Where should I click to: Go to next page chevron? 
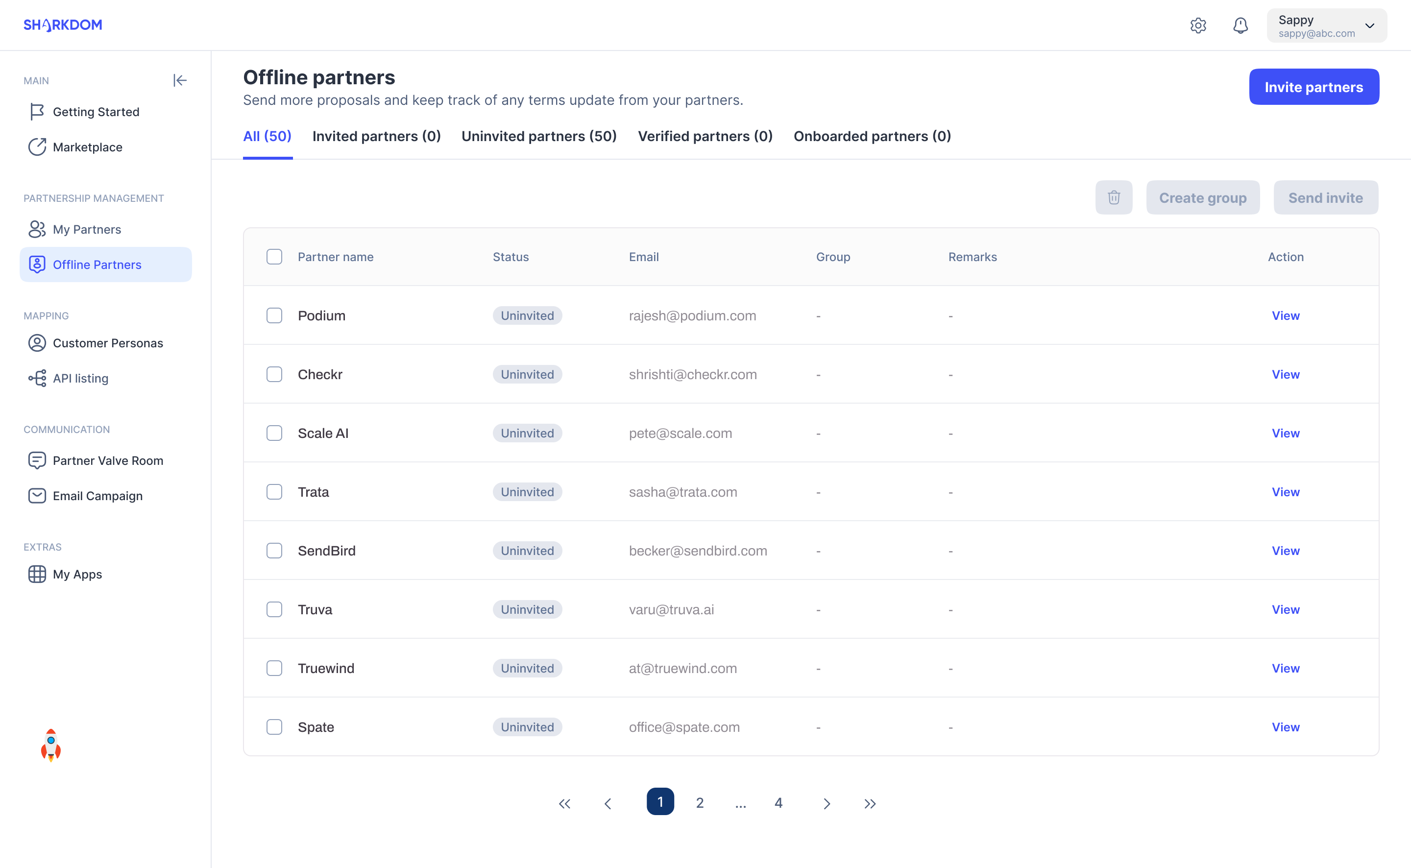[826, 803]
